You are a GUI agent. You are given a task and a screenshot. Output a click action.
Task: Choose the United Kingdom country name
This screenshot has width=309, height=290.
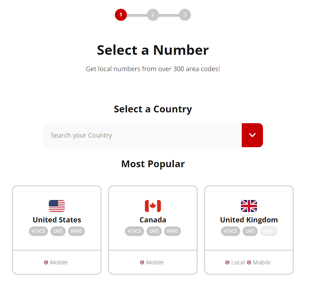point(249,220)
